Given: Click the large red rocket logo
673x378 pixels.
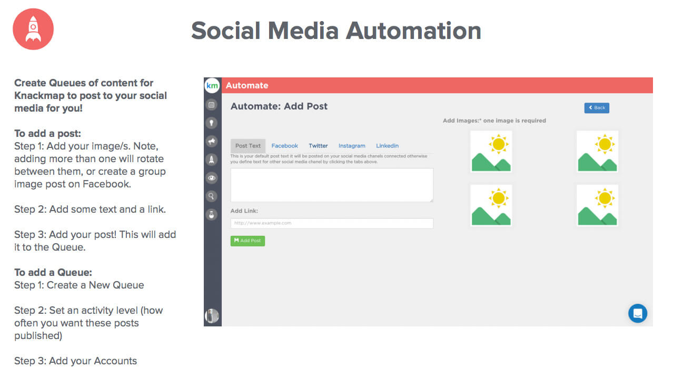Looking at the screenshot, I should click(33, 29).
